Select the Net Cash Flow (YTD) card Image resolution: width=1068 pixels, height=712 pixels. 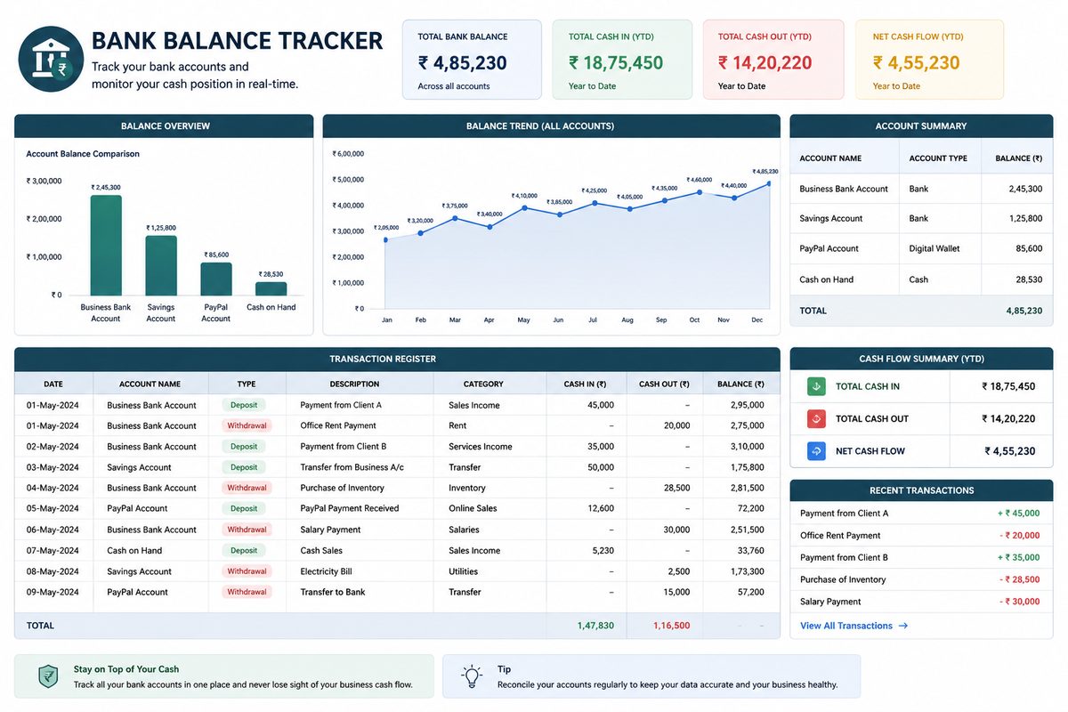[929, 60]
